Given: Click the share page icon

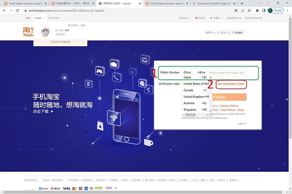Looking at the screenshot, I should pyautogui.click(x=243, y=11).
